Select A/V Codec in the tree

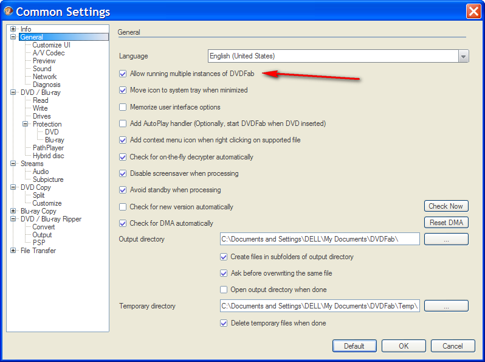tap(49, 53)
